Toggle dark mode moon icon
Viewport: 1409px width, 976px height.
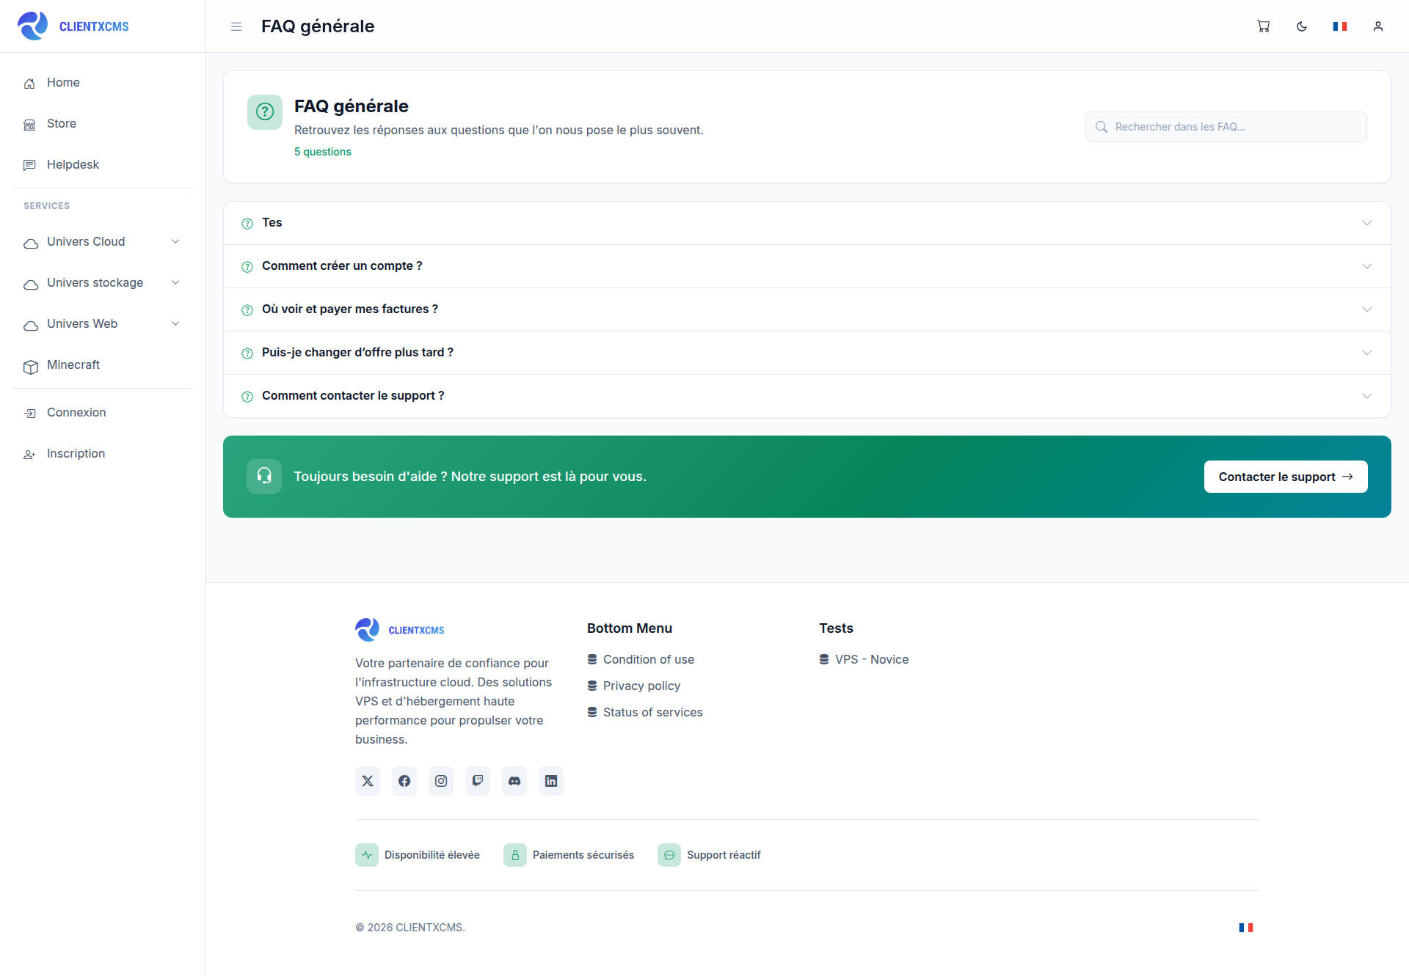[x=1302, y=26]
